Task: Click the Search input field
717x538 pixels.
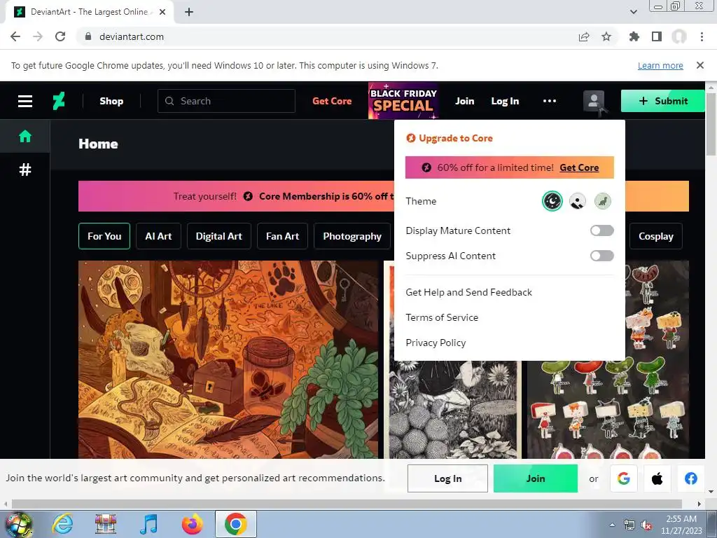Action: click(x=226, y=101)
